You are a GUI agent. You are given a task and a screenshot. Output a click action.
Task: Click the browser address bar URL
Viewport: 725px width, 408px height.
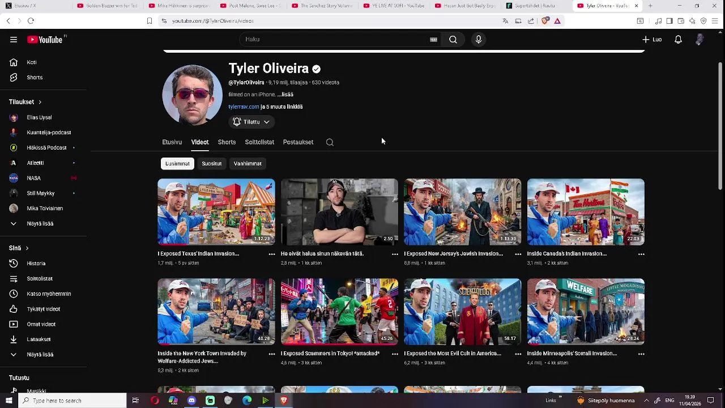213,21
